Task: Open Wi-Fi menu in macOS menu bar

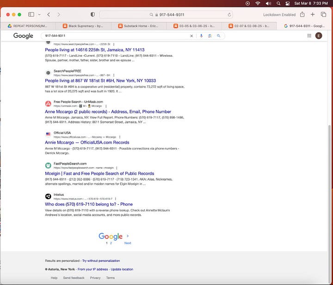Action: (x=258, y=3)
